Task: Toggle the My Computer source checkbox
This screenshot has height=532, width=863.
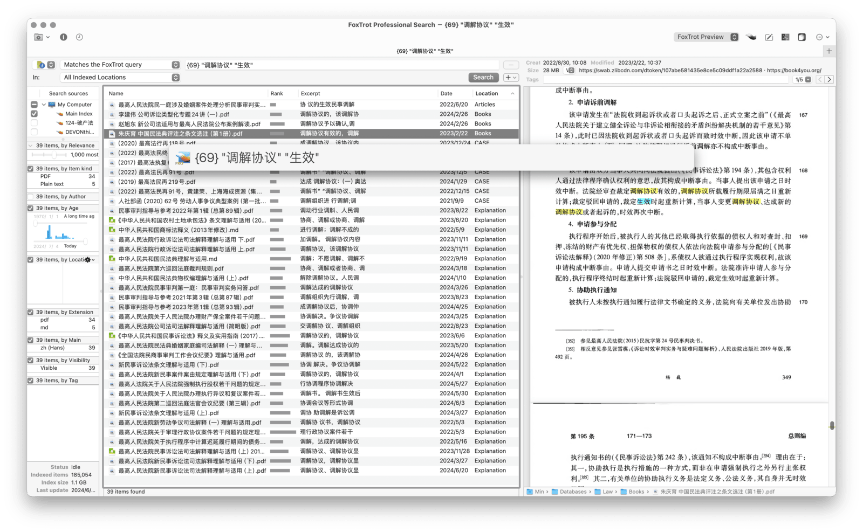Action: click(x=34, y=105)
